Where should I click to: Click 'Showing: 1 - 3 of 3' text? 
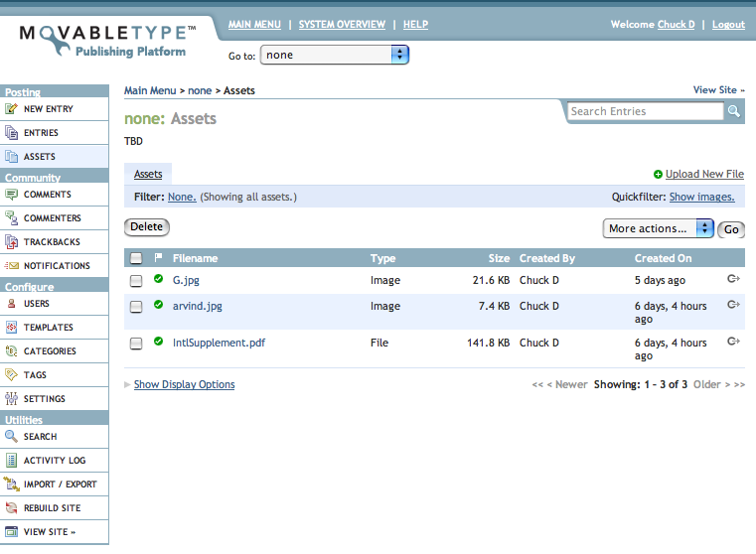pyautogui.click(x=641, y=384)
